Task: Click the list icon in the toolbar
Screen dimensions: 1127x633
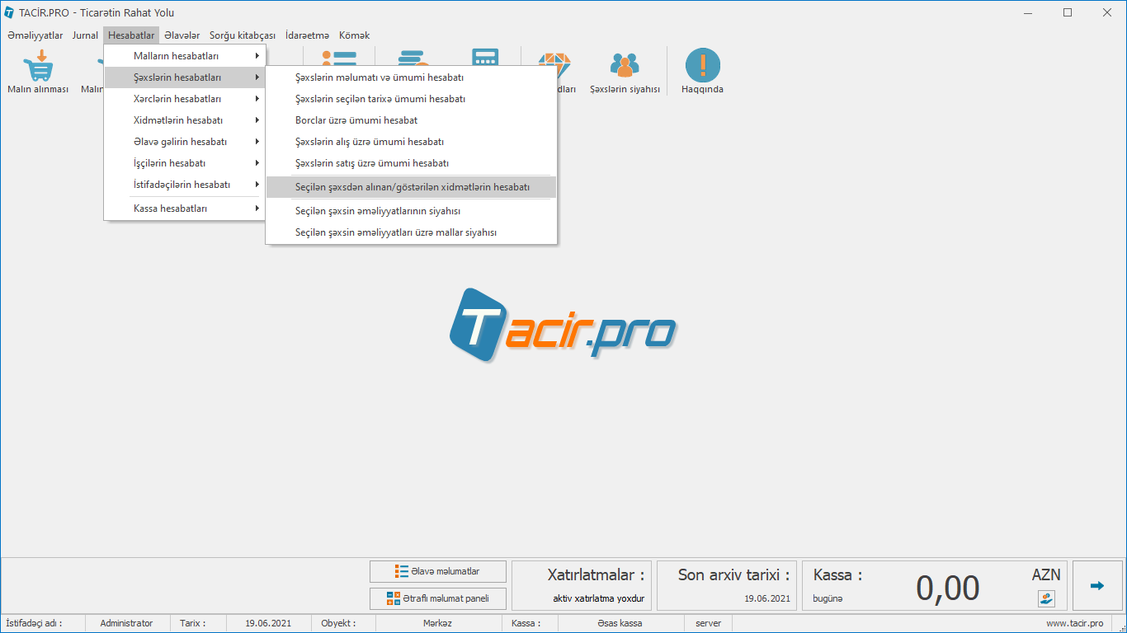Action: pos(338,54)
